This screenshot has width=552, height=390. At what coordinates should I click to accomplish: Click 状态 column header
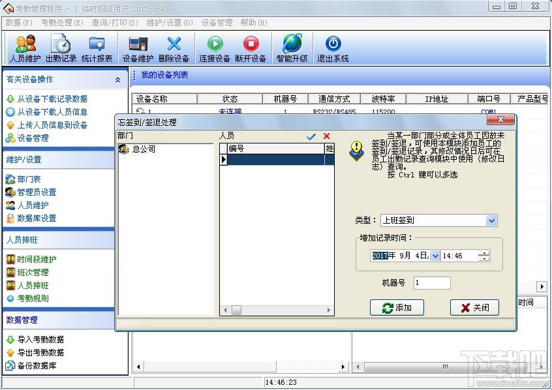pos(230,99)
